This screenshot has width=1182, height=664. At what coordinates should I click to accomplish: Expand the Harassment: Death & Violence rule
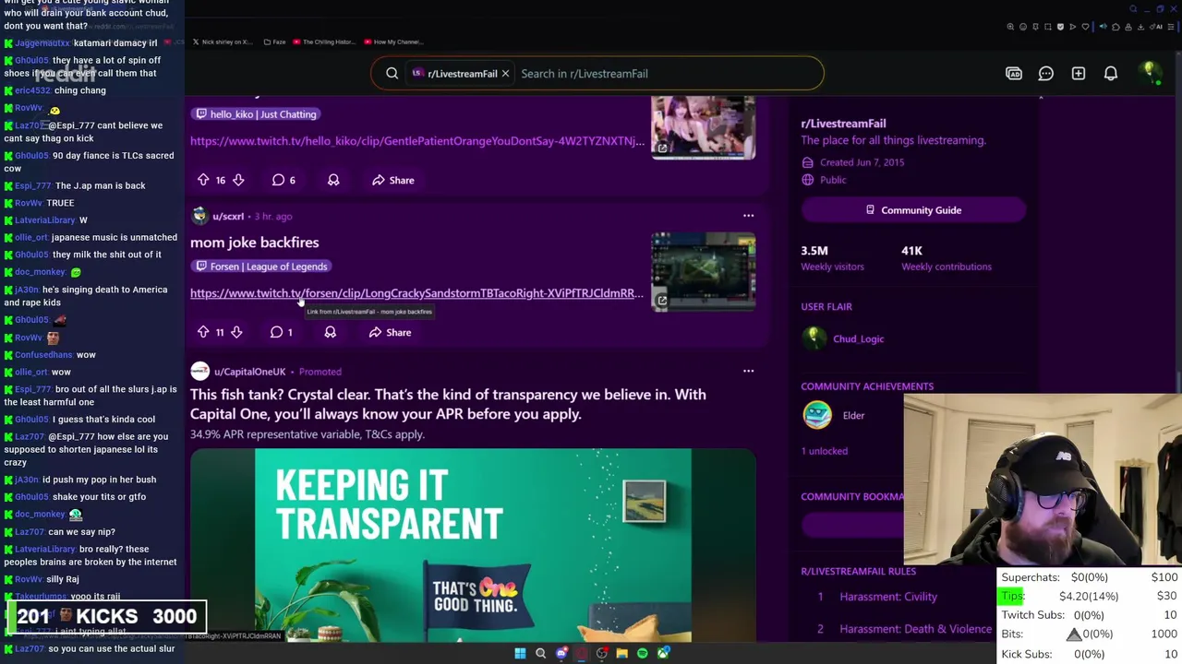(915, 629)
